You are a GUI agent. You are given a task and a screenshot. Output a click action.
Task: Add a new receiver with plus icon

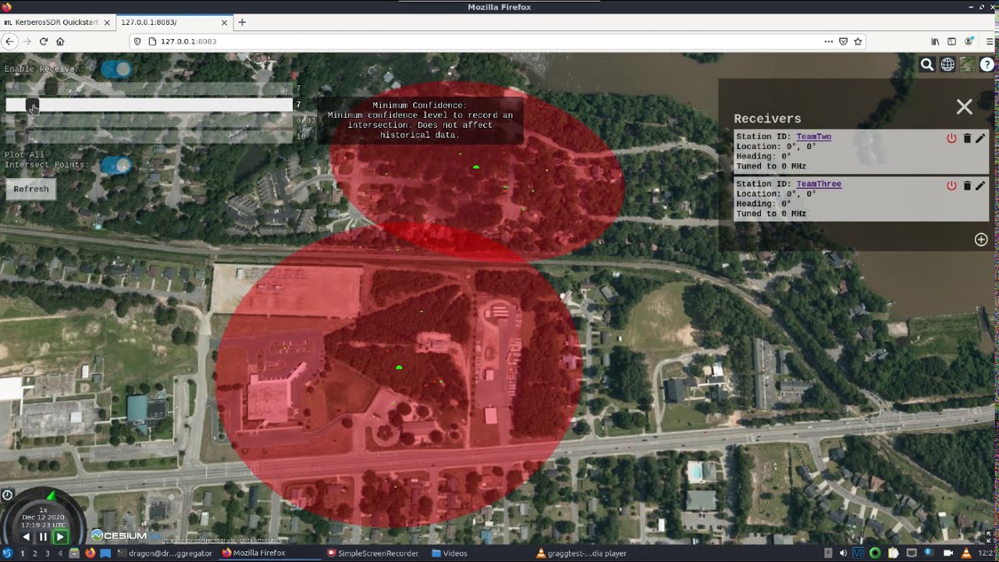981,240
